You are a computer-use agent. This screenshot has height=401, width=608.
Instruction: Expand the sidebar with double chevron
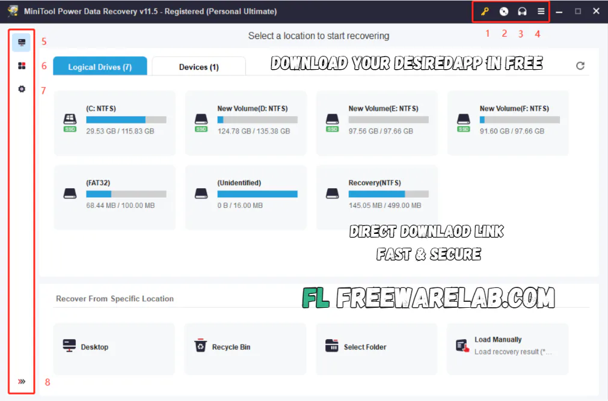22,381
